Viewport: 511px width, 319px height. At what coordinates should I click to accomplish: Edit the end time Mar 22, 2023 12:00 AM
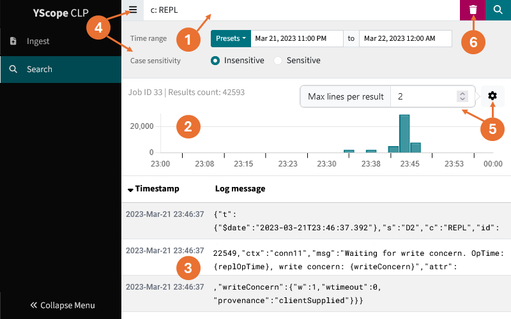pyautogui.click(x=406, y=38)
